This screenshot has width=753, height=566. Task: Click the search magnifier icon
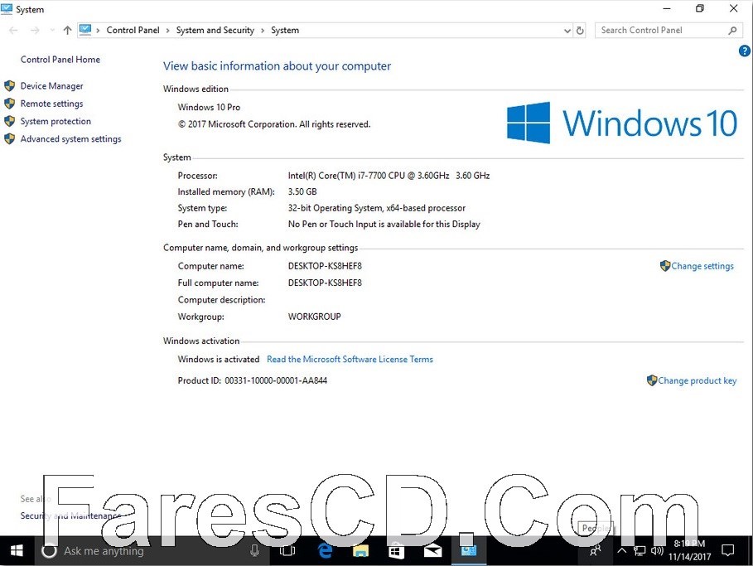click(x=732, y=31)
